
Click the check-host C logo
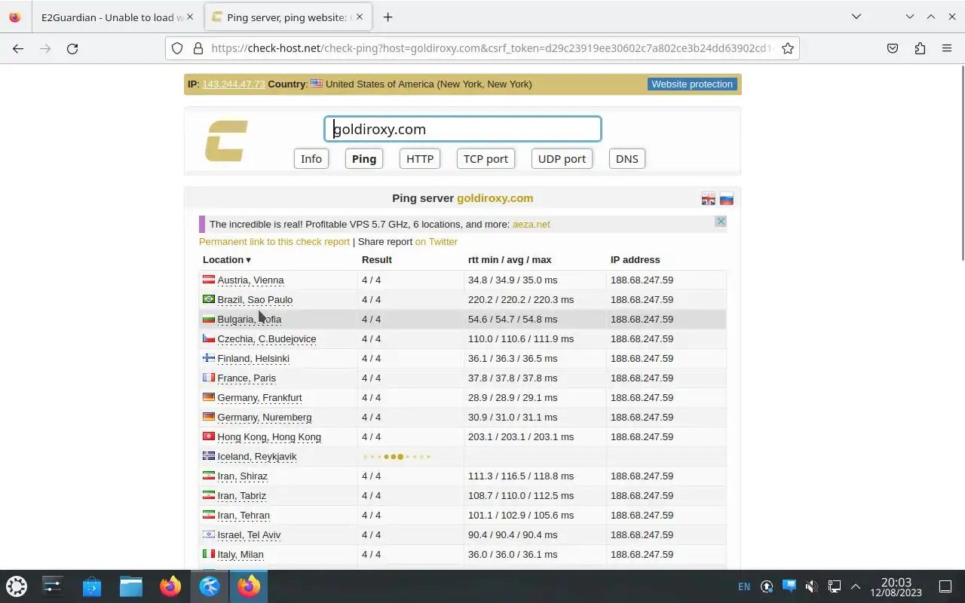[x=226, y=141]
